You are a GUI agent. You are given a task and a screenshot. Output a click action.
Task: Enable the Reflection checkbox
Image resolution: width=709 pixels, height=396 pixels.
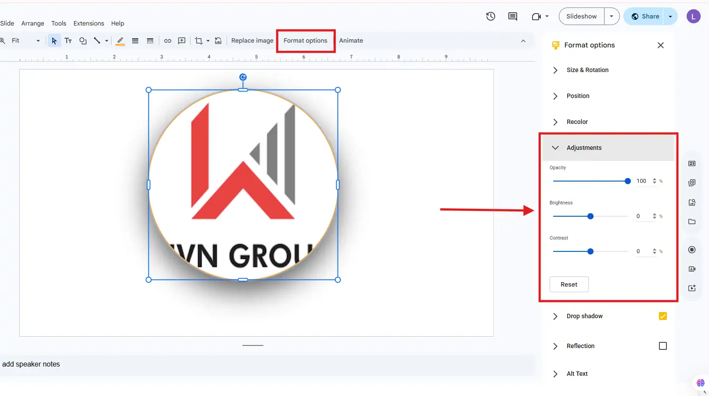click(x=662, y=346)
